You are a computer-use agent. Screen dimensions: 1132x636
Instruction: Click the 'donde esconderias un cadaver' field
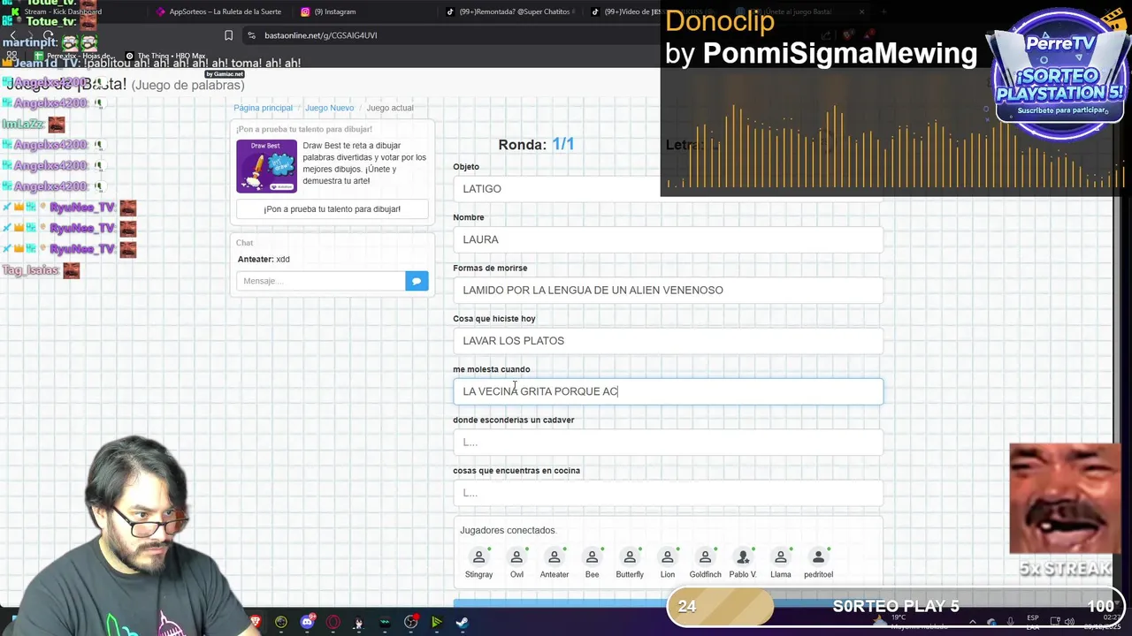(668, 442)
